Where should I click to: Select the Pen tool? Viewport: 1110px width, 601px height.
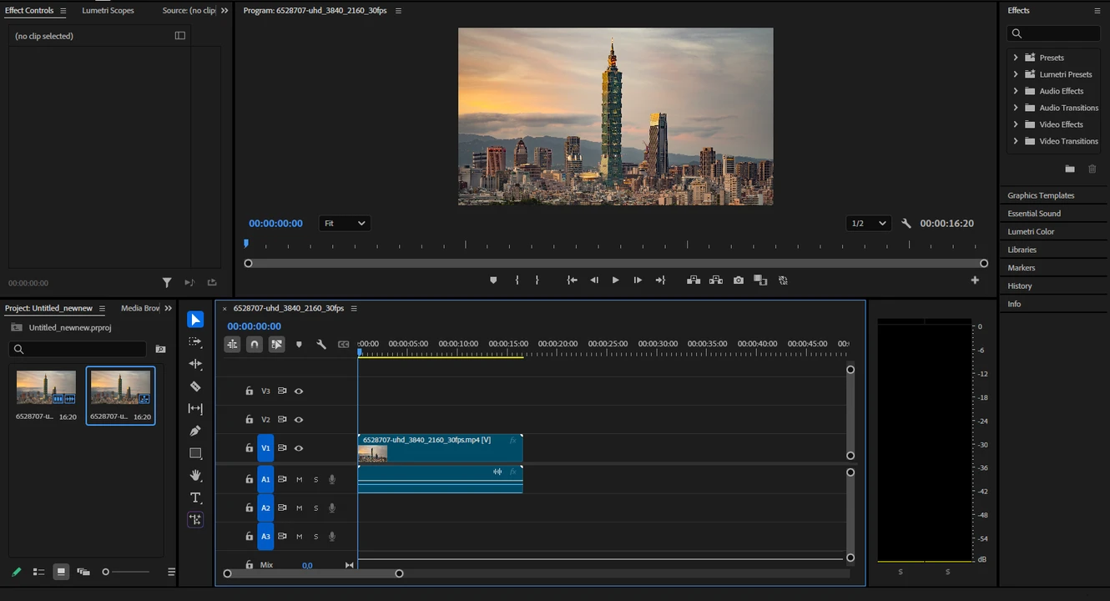coord(195,431)
